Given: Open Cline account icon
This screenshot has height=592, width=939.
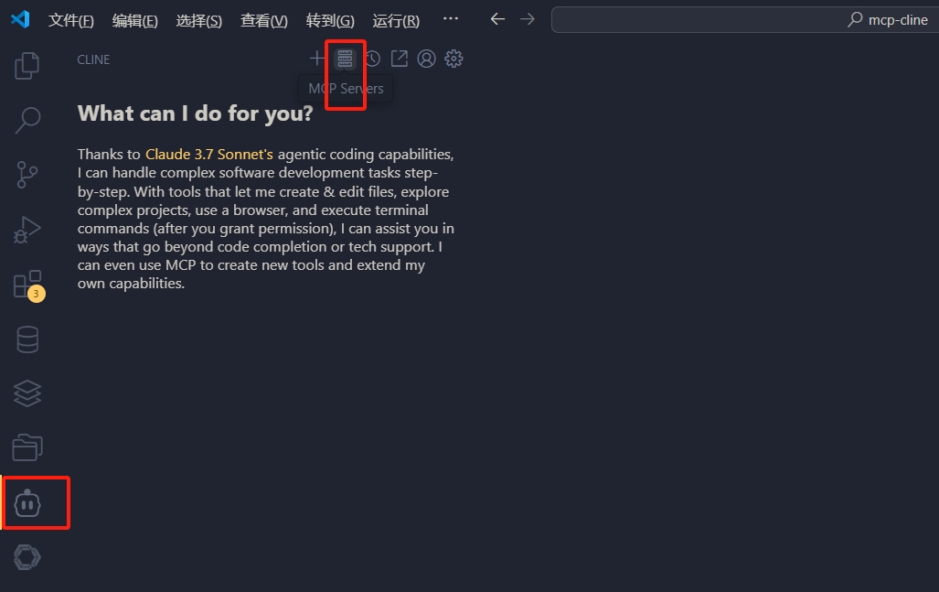Looking at the screenshot, I should tap(426, 59).
